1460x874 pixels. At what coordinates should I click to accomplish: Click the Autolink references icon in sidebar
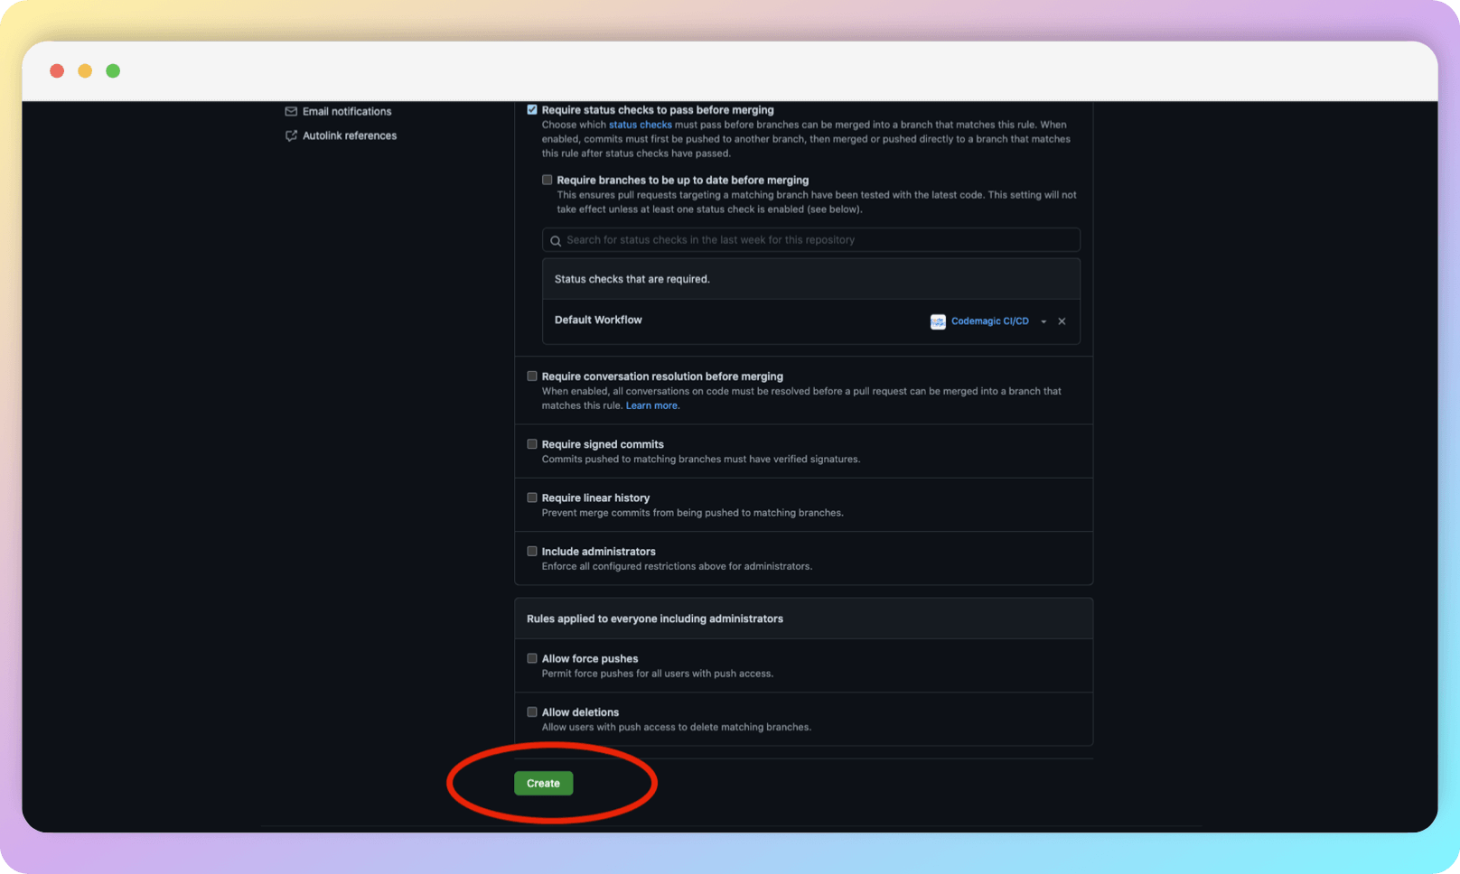(x=290, y=135)
